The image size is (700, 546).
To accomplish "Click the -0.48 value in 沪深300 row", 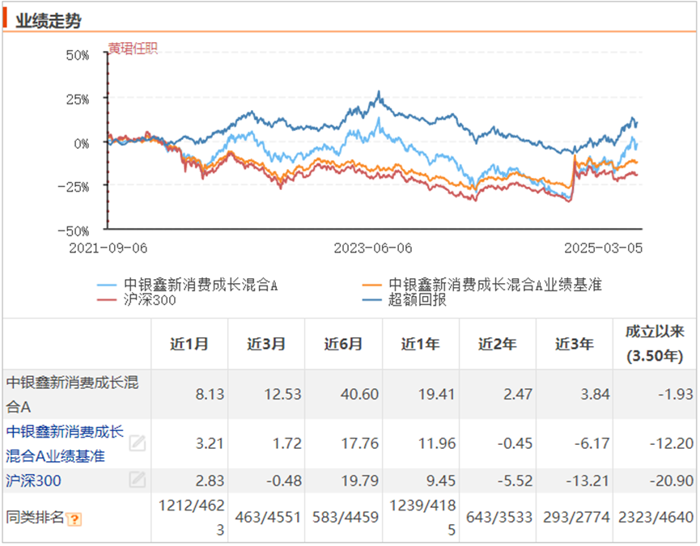I will point(284,480).
